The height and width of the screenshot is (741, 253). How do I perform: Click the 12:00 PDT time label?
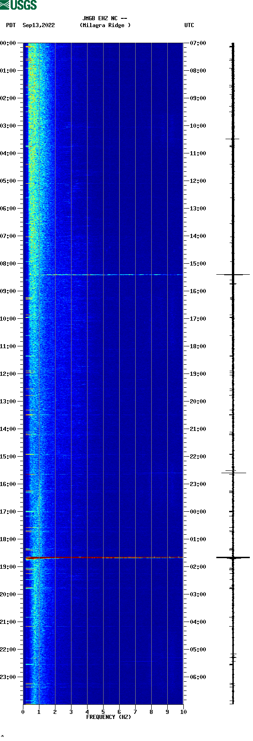(x=8, y=374)
